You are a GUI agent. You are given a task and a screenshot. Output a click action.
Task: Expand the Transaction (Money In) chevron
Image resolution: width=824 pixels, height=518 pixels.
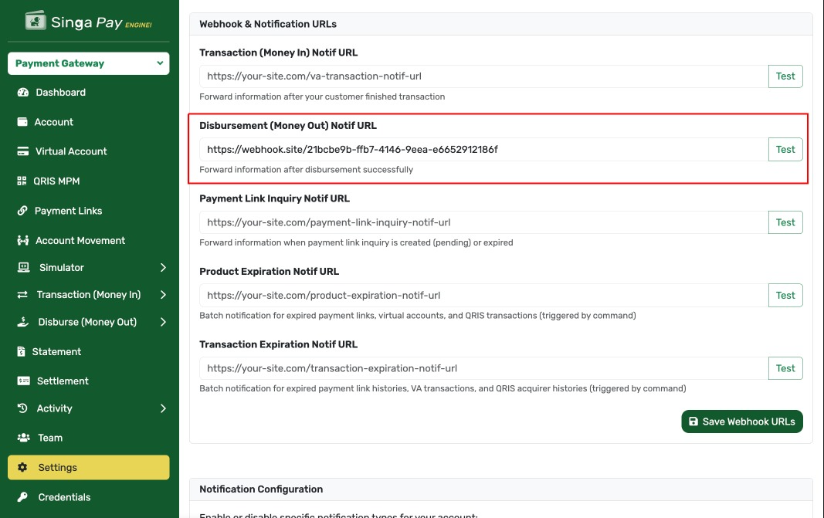(163, 295)
